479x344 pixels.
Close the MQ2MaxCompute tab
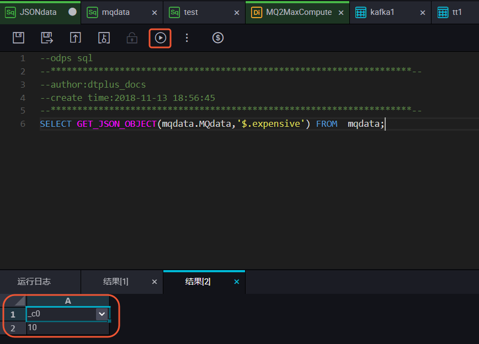341,13
